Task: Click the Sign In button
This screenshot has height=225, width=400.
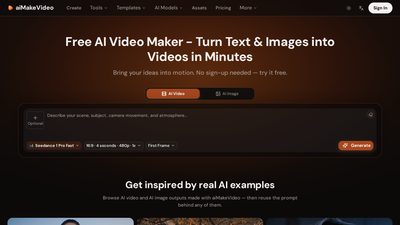Action: 380,8
